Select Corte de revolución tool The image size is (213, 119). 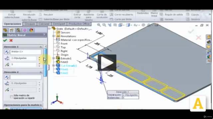pyautogui.click(x=102, y=15)
